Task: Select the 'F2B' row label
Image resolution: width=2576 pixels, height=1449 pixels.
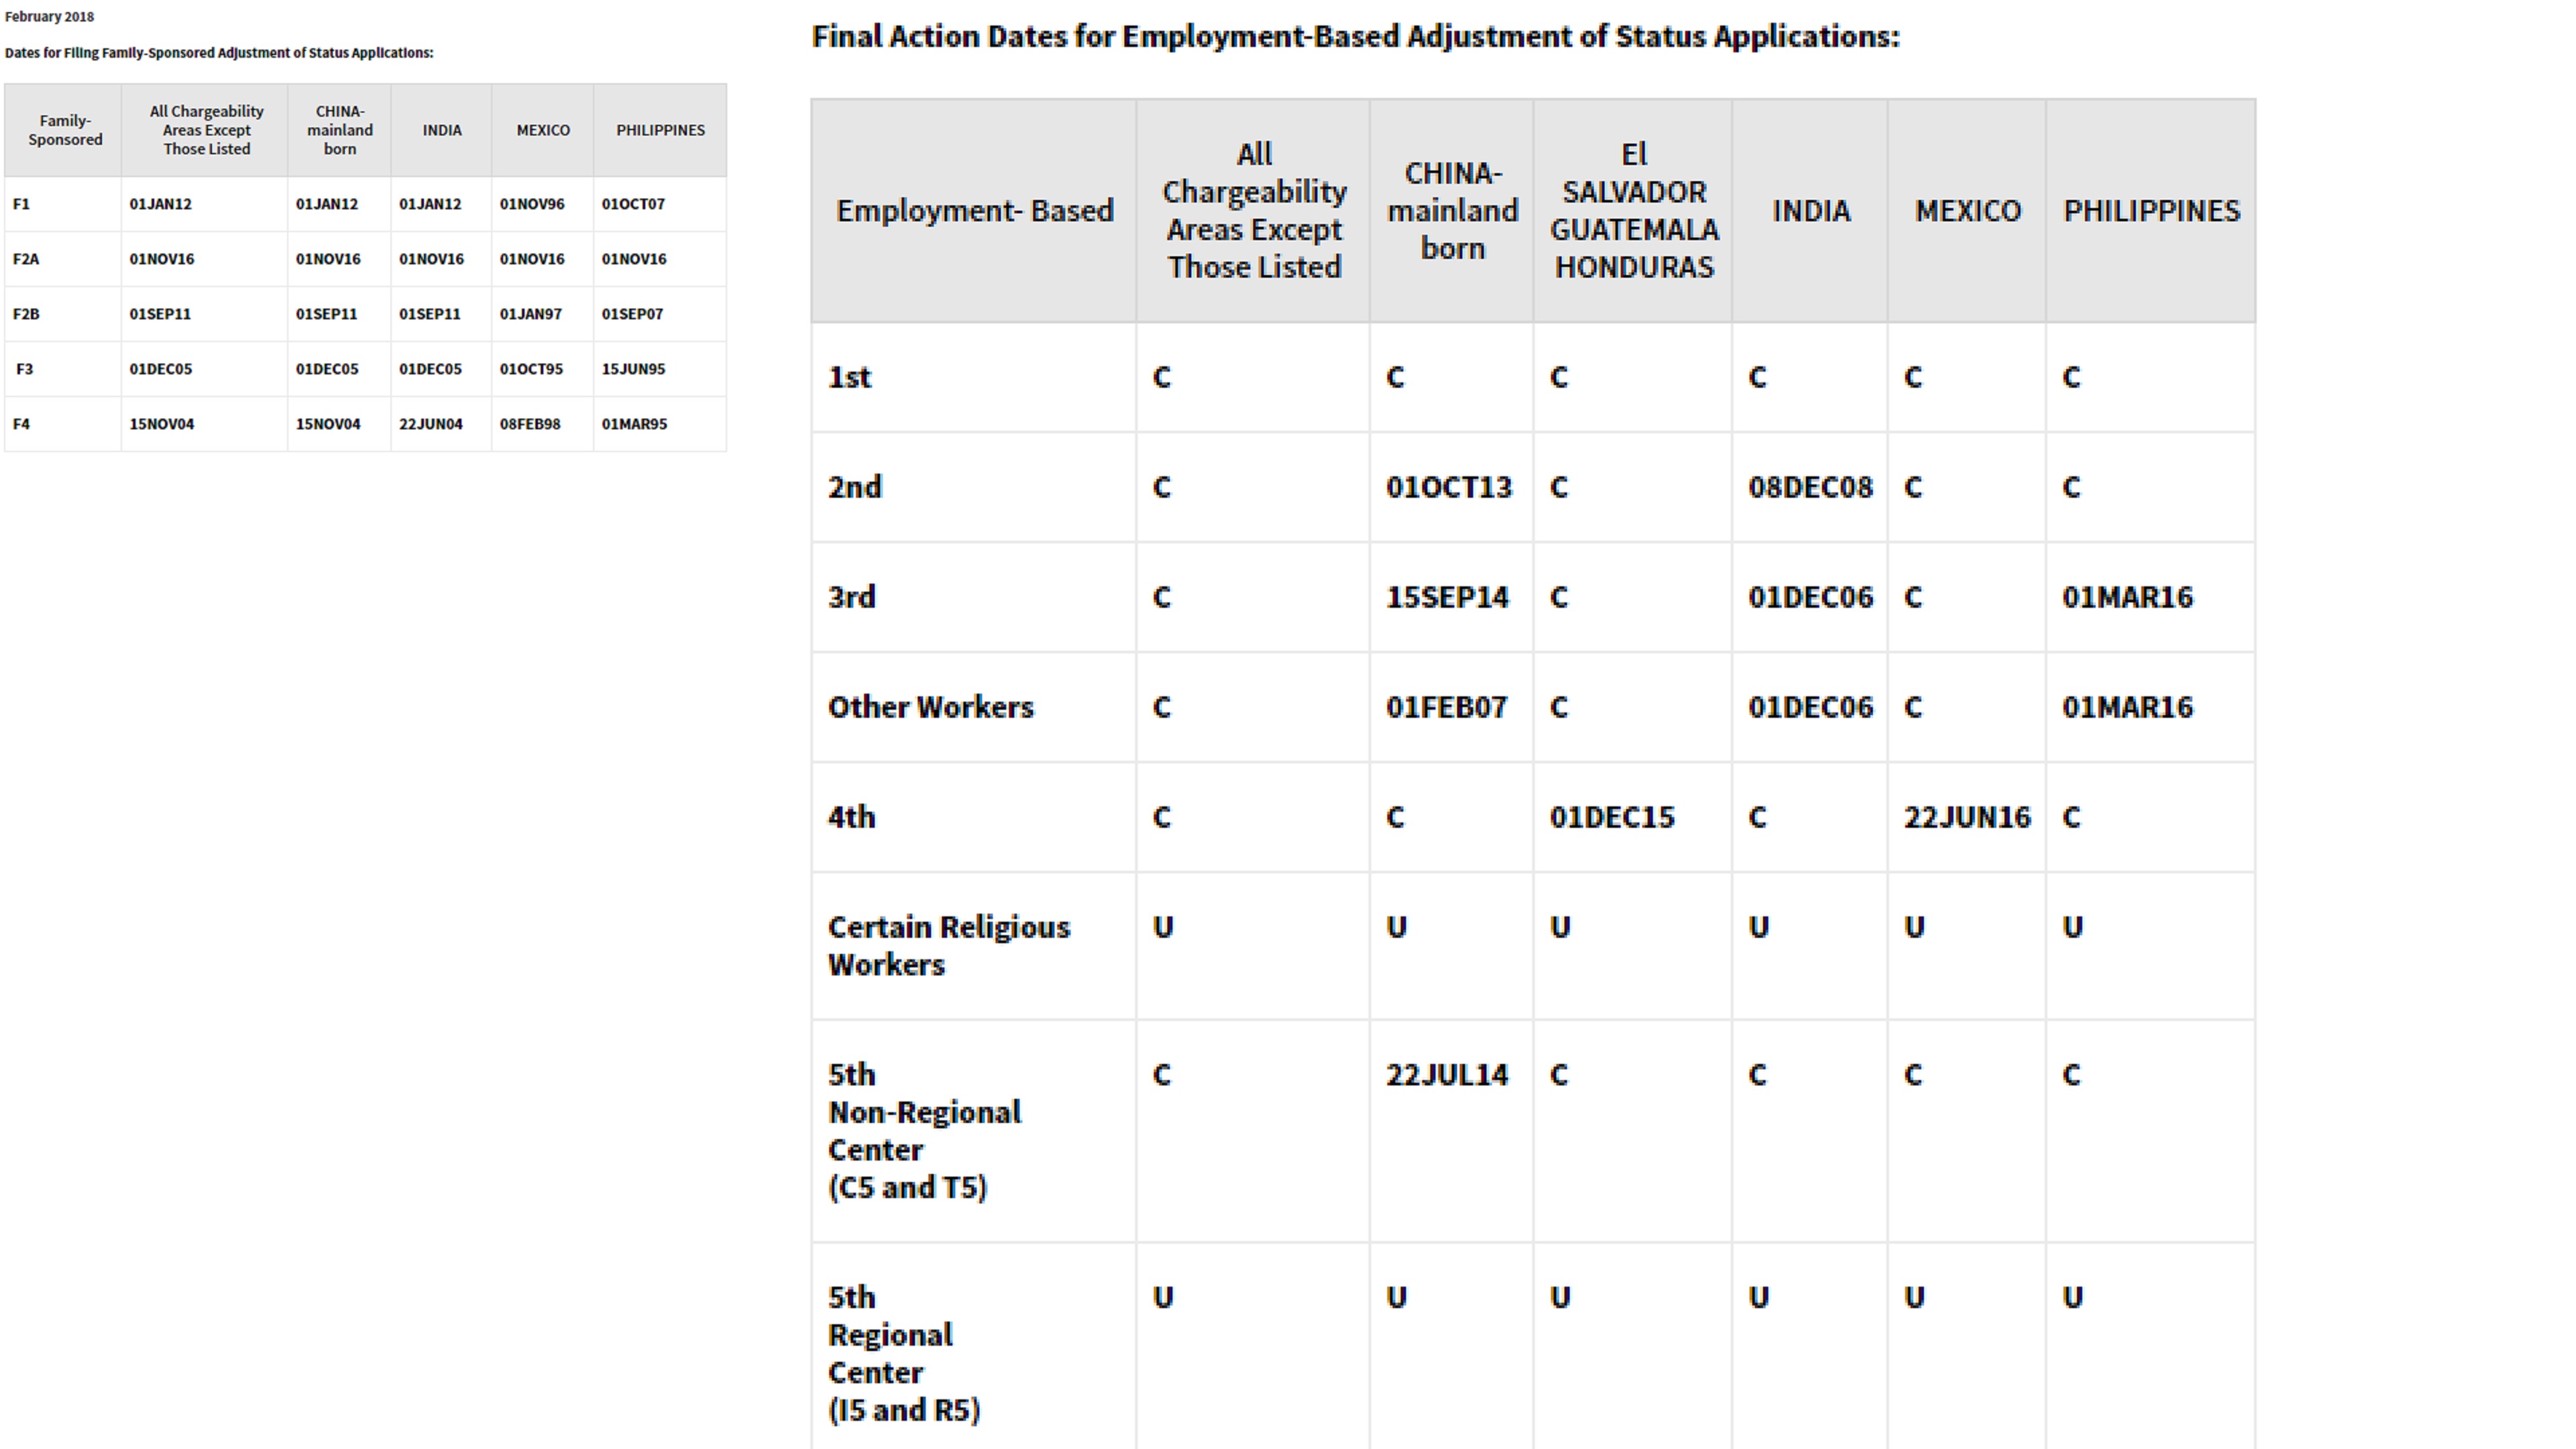Action: pos(26,314)
